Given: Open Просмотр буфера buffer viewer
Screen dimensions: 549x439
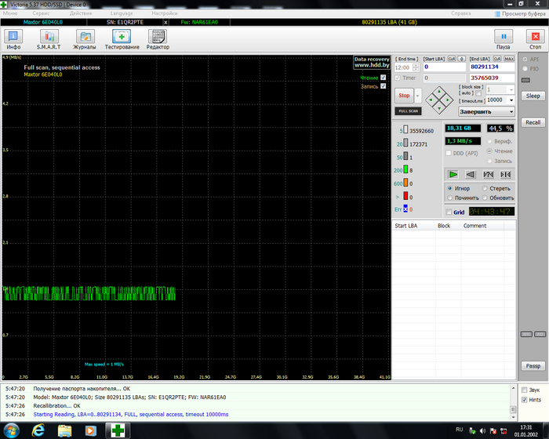Looking at the screenshot, I should [x=520, y=13].
